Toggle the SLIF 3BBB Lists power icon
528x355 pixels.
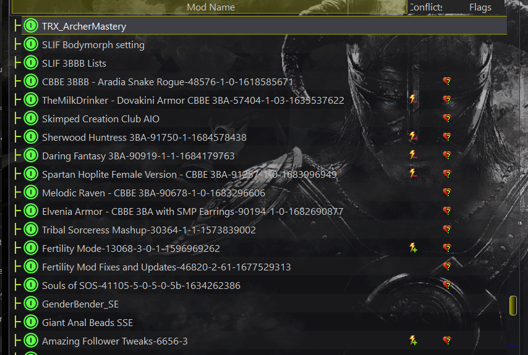[31, 63]
